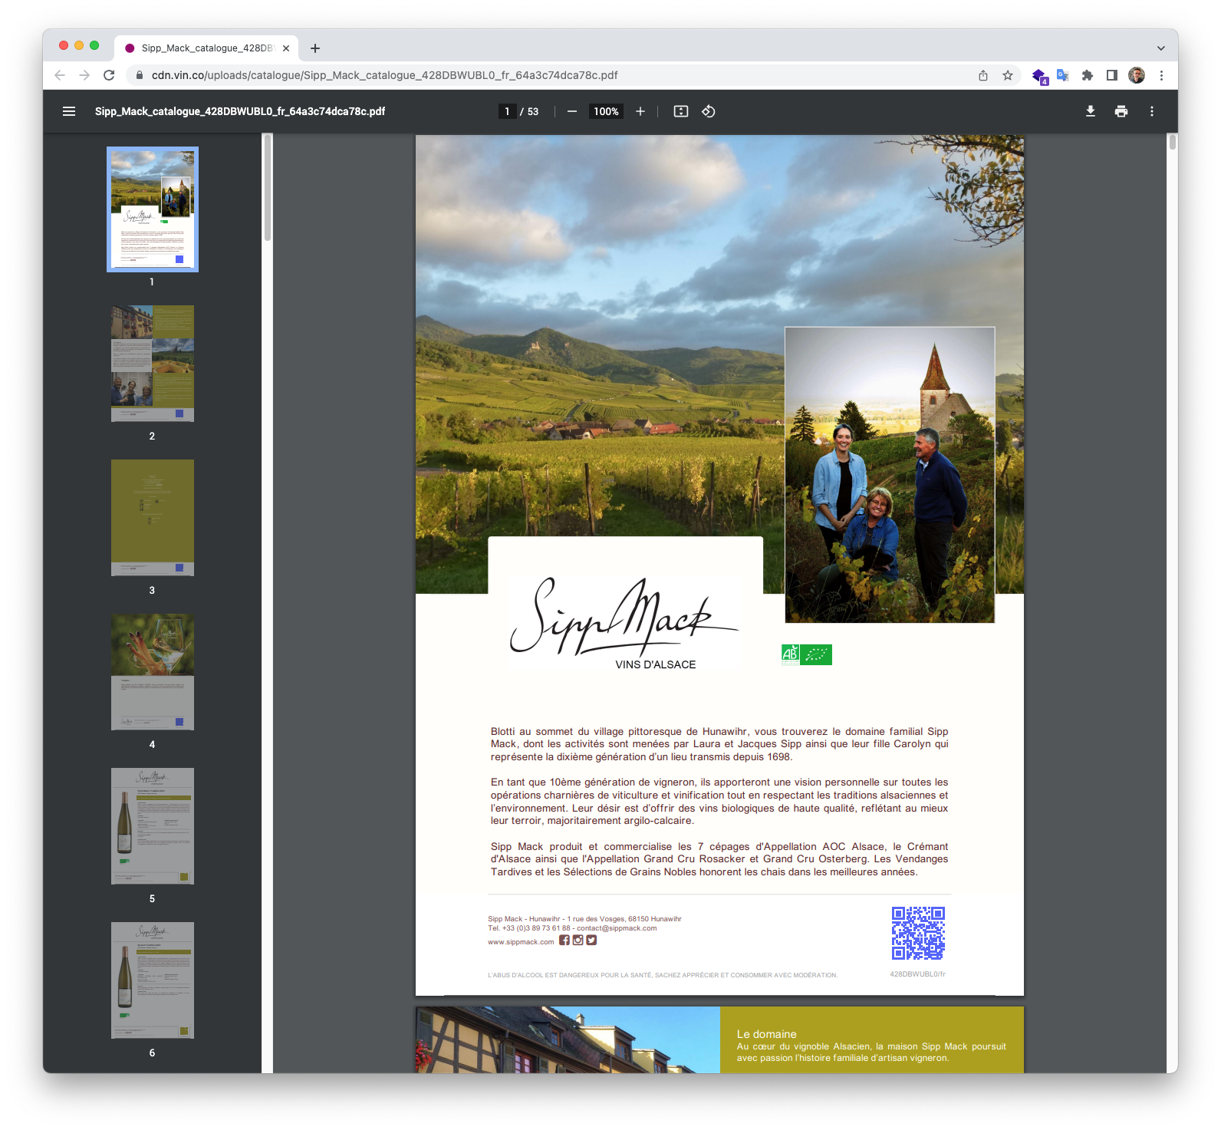Click the family portrait photo

coord(890,475)
